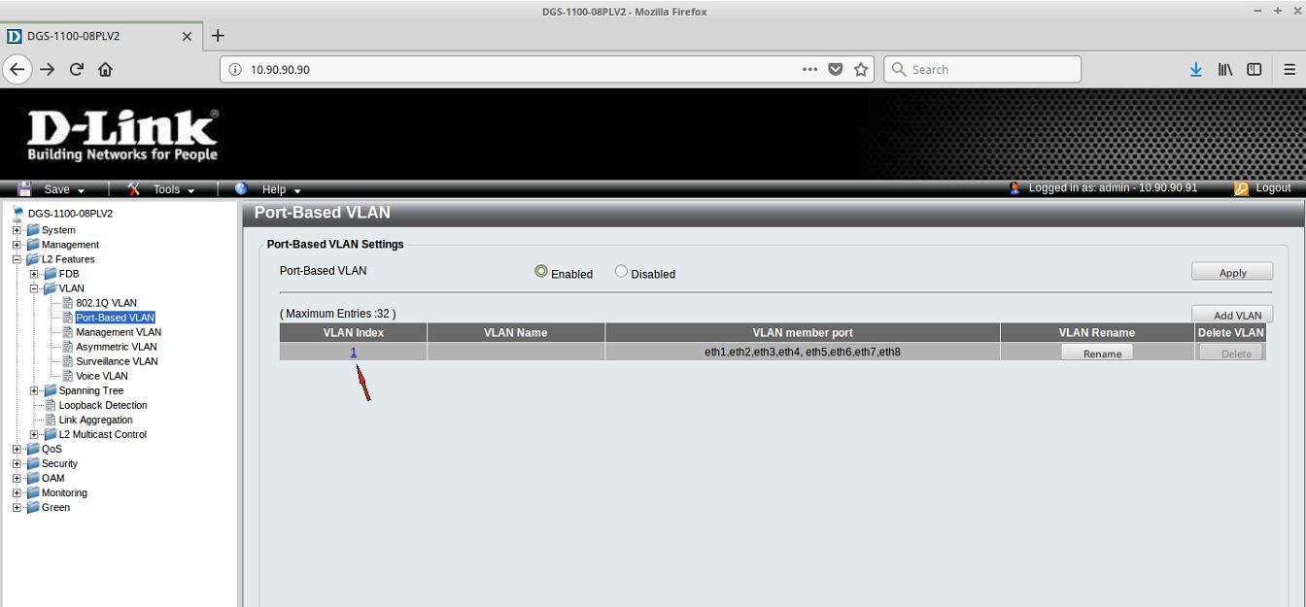The image size is (1306, 607).
Task: Select Disabled radio for Port-Based VLAN
Action: tap(621, 272)
